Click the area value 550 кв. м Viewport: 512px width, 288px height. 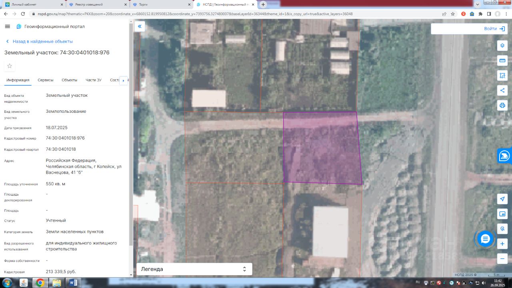coord(56,184)
